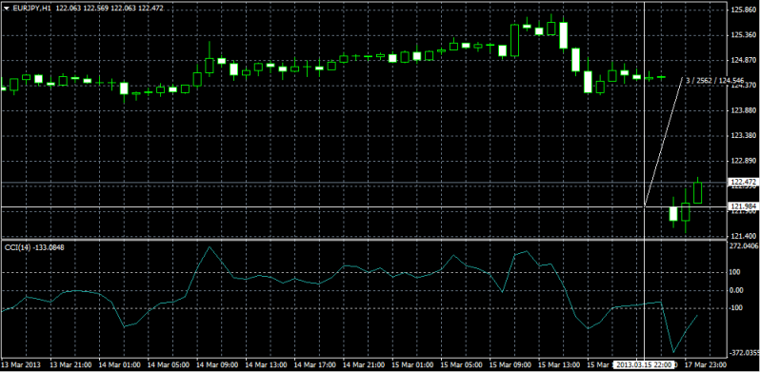Screen dimensions: 760x372
Task: Click the 13 Mar 2013 date label
Action: tap(20, 364)
